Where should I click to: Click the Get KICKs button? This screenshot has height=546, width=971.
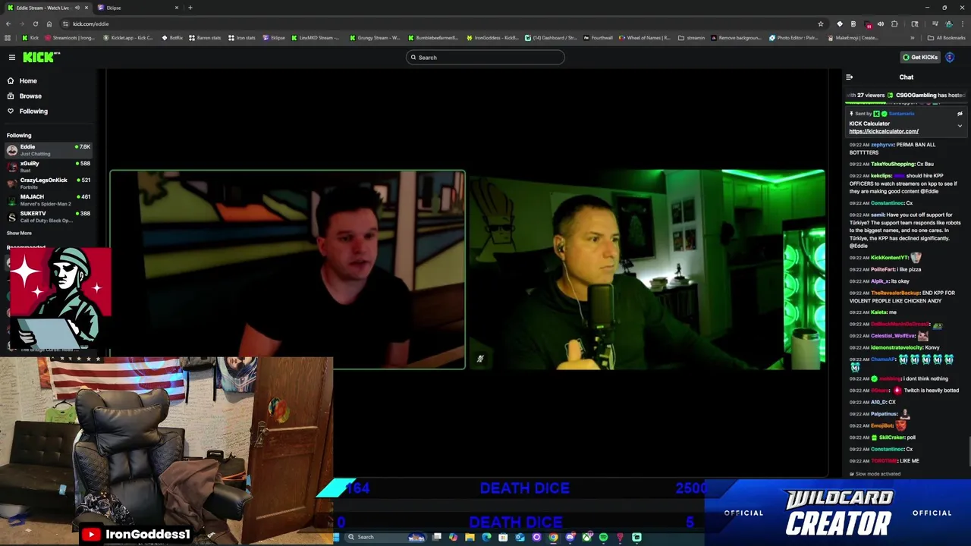(x=919, y=57)
